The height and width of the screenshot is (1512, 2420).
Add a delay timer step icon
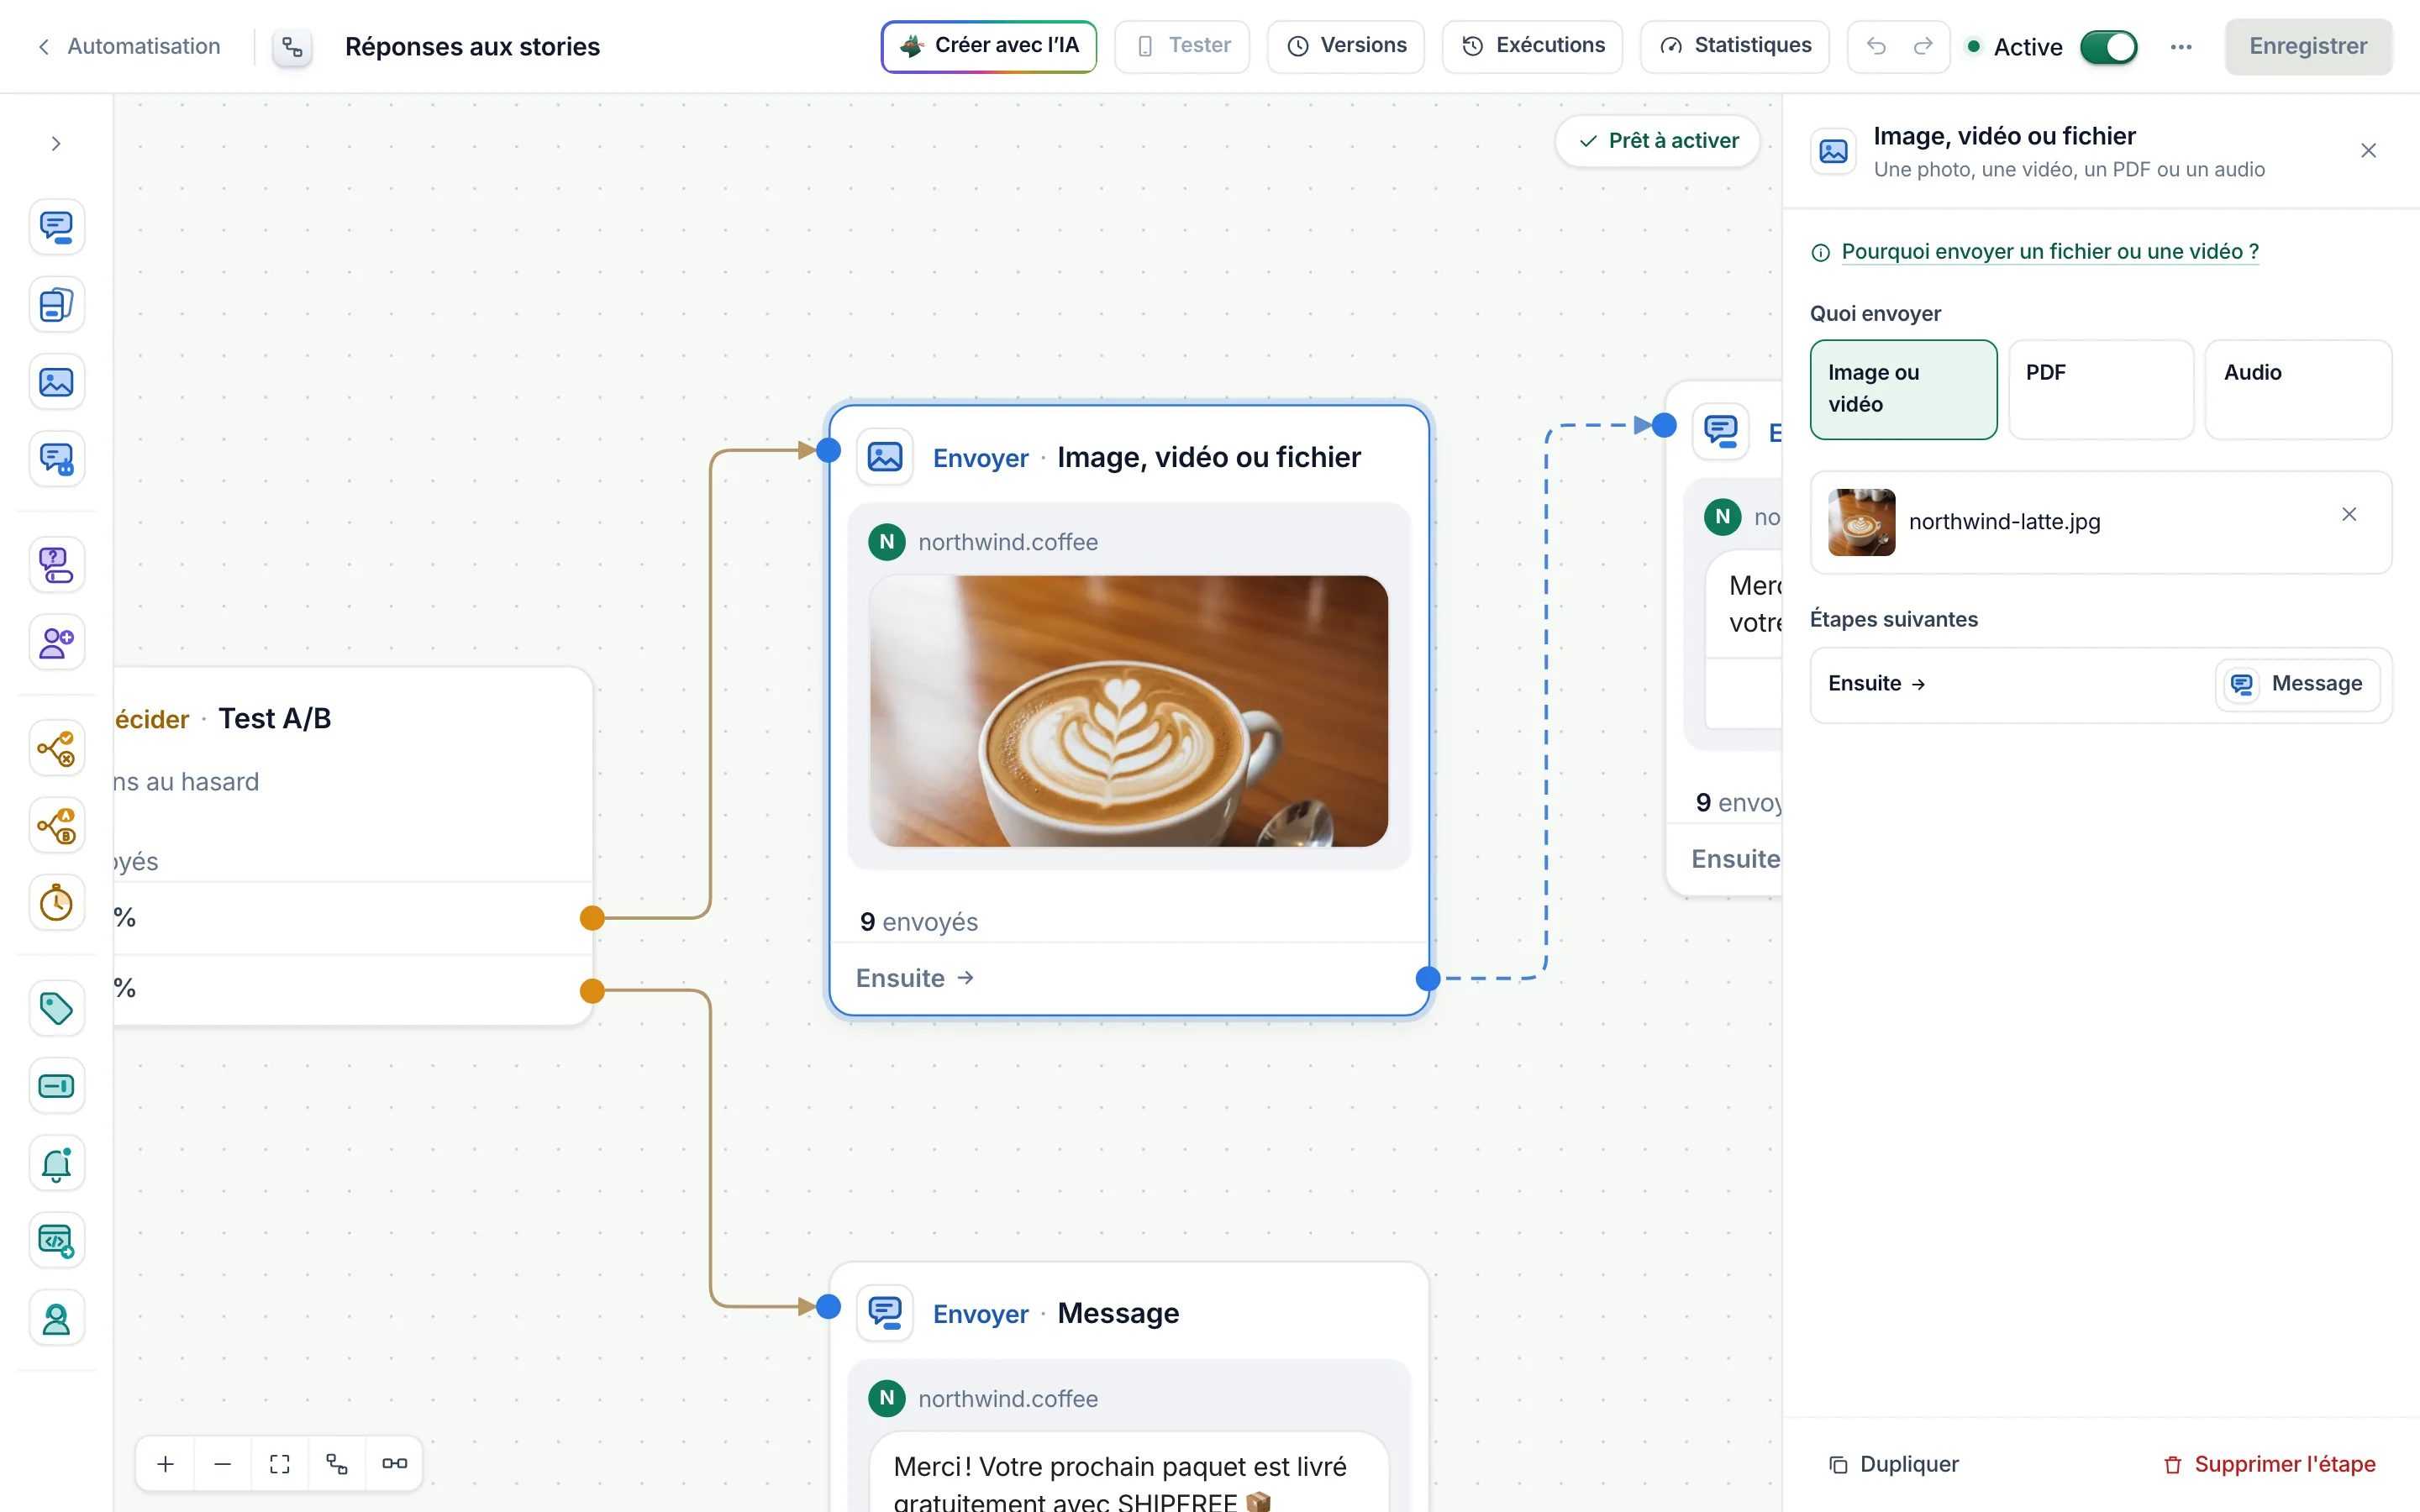tap(56, 903)
